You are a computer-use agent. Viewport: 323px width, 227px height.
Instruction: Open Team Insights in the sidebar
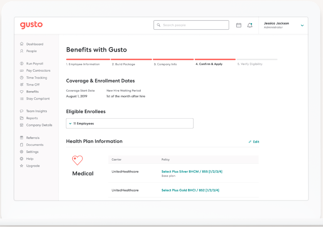(36, 111)
